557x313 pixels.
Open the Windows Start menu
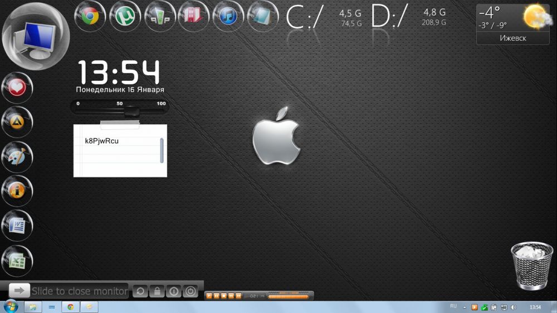(x=11, y=307)
